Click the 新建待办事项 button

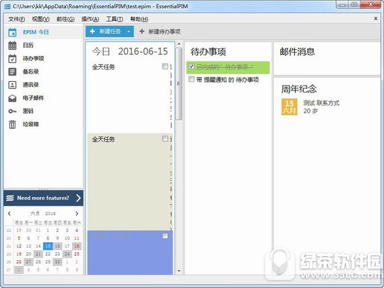(160, 32)
